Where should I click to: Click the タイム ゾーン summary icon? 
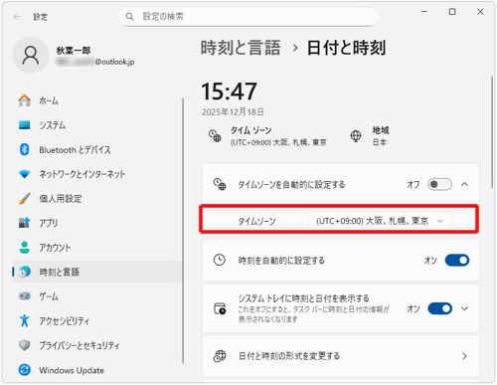(x=215, y=135)
